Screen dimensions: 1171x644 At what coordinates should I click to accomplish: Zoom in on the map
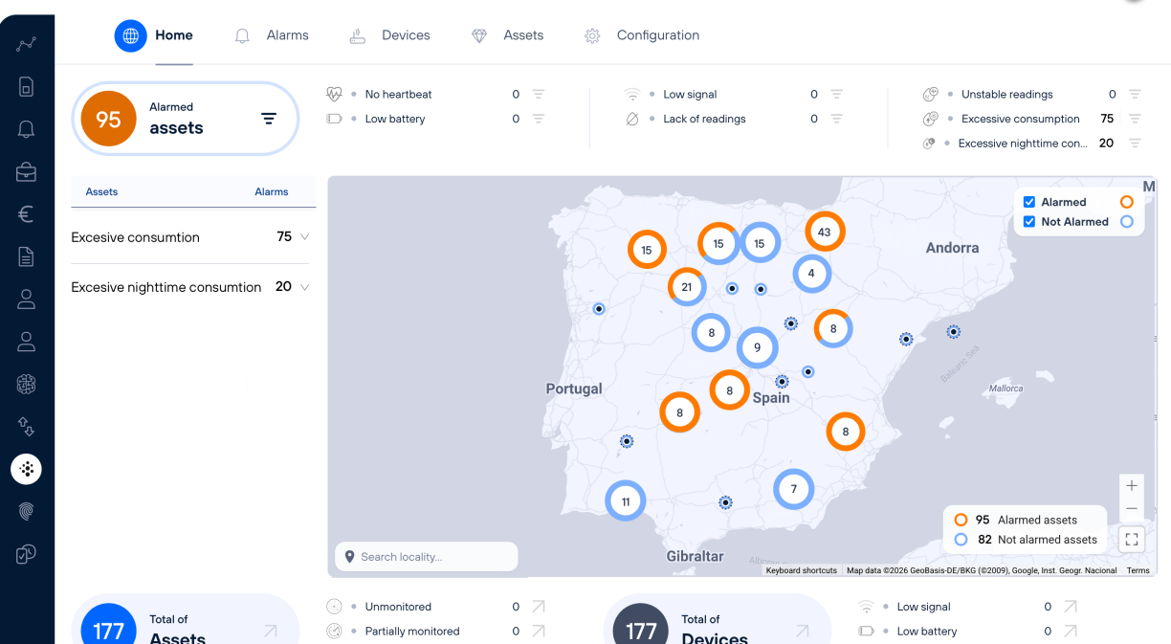pos(1132,485)
